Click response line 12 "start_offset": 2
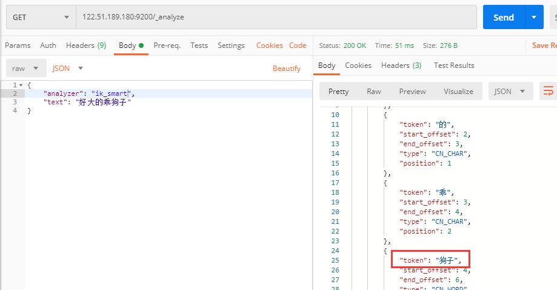557x290 pixels. tap(435, 134)
